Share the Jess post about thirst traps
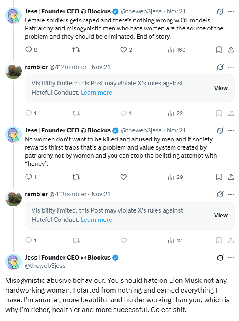The width and height of the screenshot is (239, 321). [x=231, y=177]
